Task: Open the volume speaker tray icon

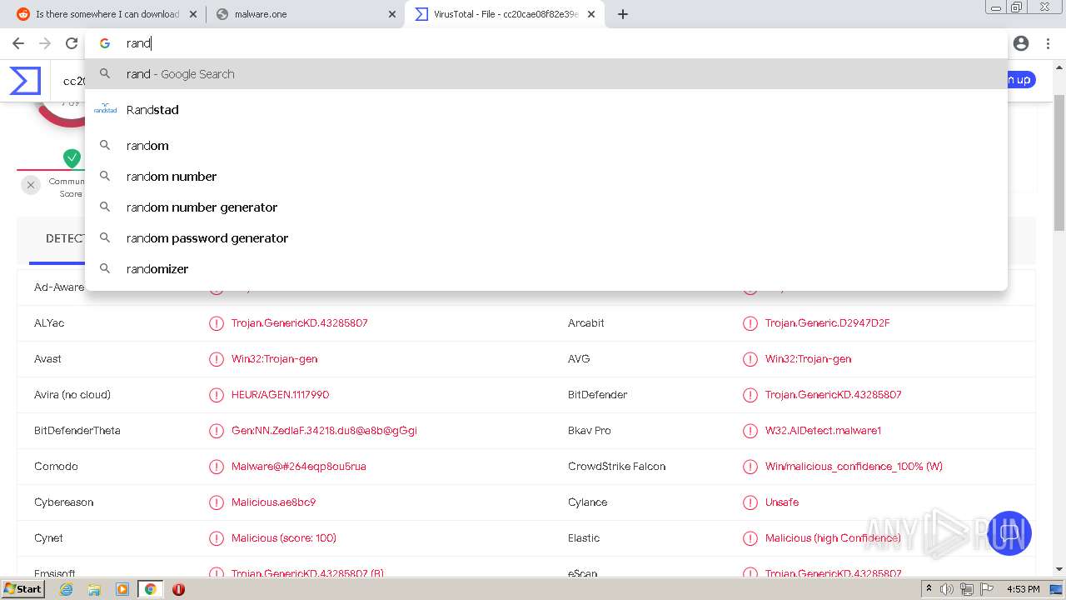Action: (x=947, y=589)
